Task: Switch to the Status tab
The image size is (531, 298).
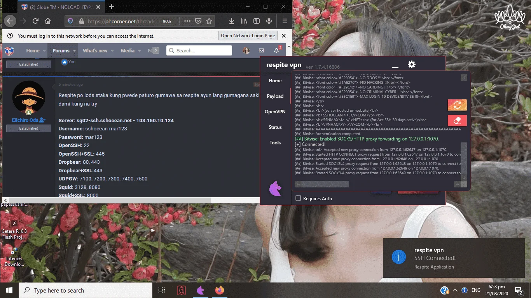Action: click(275, 127)
